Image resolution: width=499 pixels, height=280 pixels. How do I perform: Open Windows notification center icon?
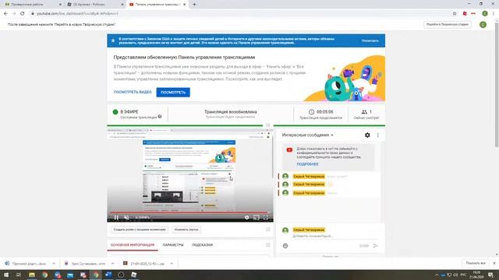491,275
